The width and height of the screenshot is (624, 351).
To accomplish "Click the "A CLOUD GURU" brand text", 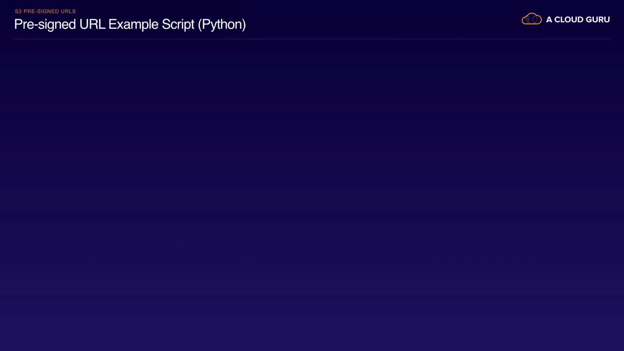I will (x=578, y=19).
